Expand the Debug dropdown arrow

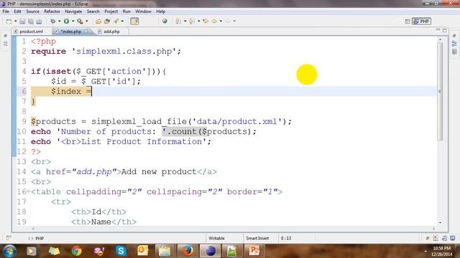tap(59, 21)
